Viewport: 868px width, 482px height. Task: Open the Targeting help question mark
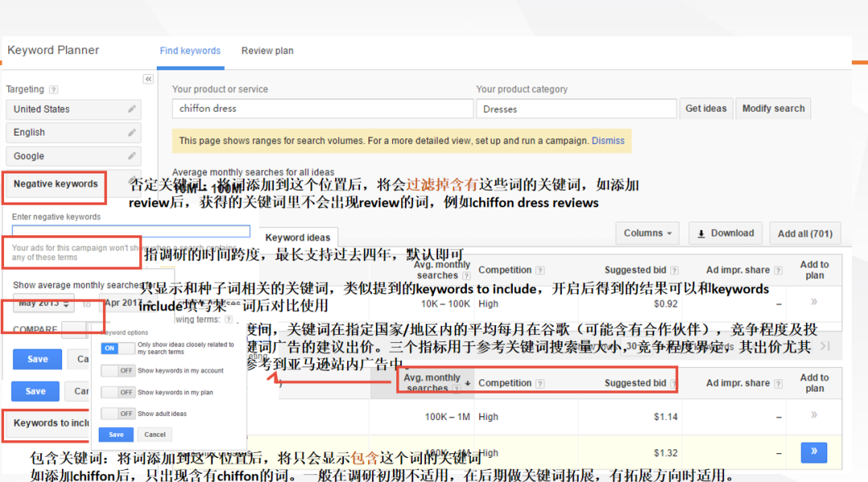pos(54,90)
